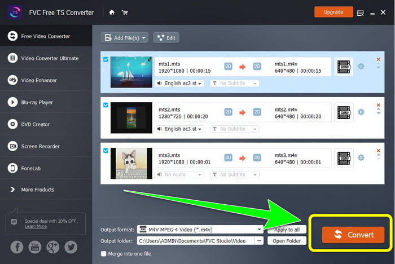Click the home icon in title bar
The height and width of the screenshot is (264, 395).
pos(112,12)
